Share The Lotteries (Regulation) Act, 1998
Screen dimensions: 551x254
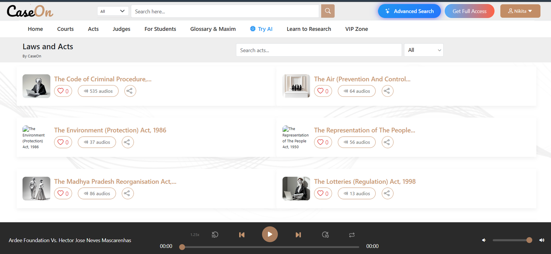coord(387,194)
